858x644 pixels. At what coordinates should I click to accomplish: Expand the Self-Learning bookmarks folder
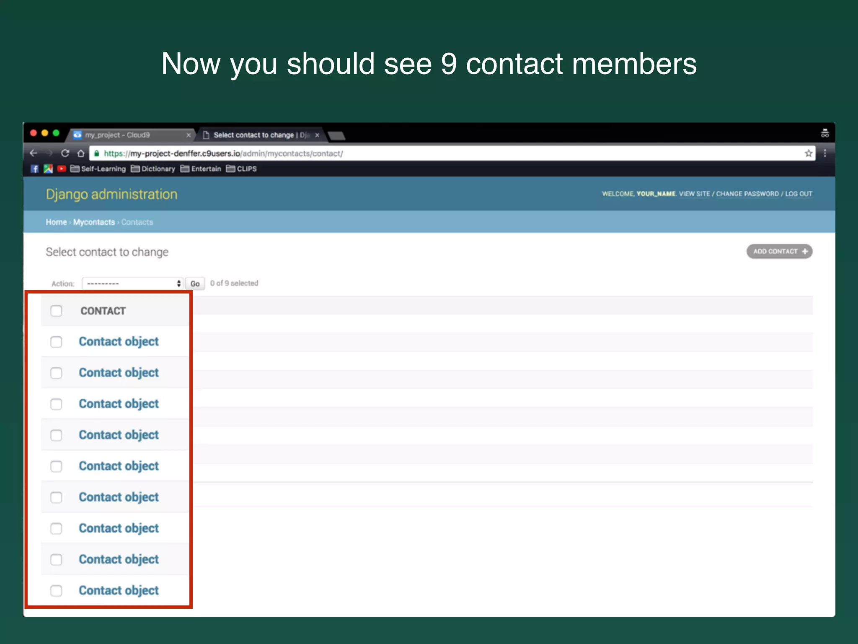tap(98, 169)
